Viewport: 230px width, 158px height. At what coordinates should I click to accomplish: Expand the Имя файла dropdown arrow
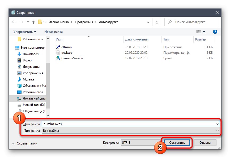(218, 124)
